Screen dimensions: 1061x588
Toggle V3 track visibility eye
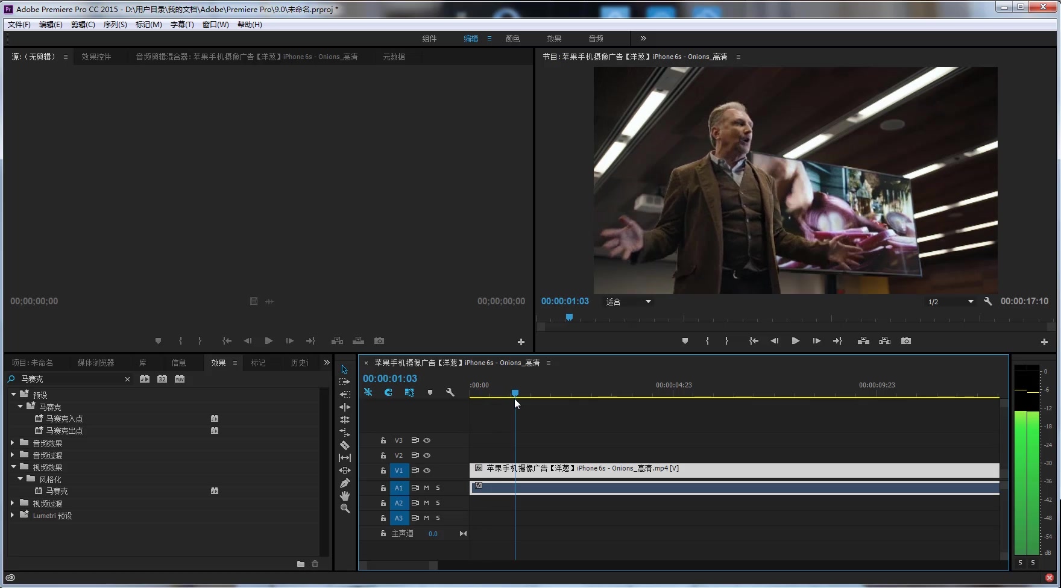click(x=427, y=440)
